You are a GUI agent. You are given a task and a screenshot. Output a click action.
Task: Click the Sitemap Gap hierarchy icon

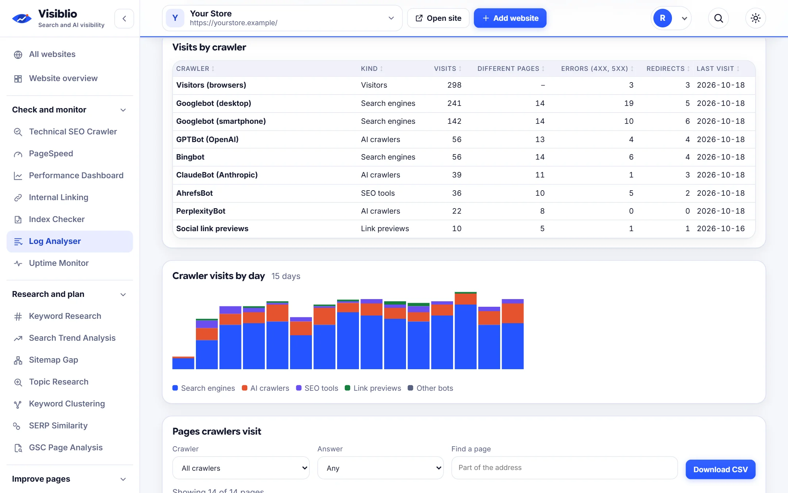coord(18,360)
